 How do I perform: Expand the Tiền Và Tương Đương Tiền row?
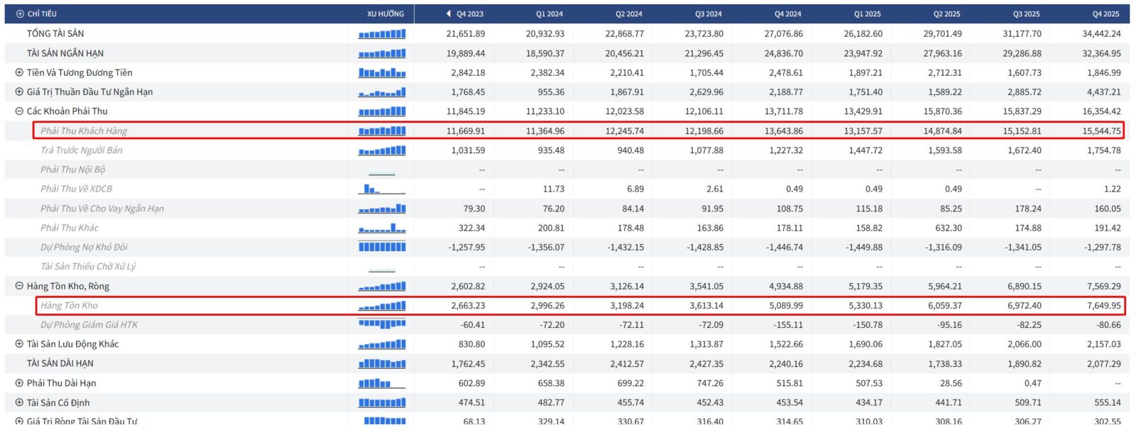point(19,73)
